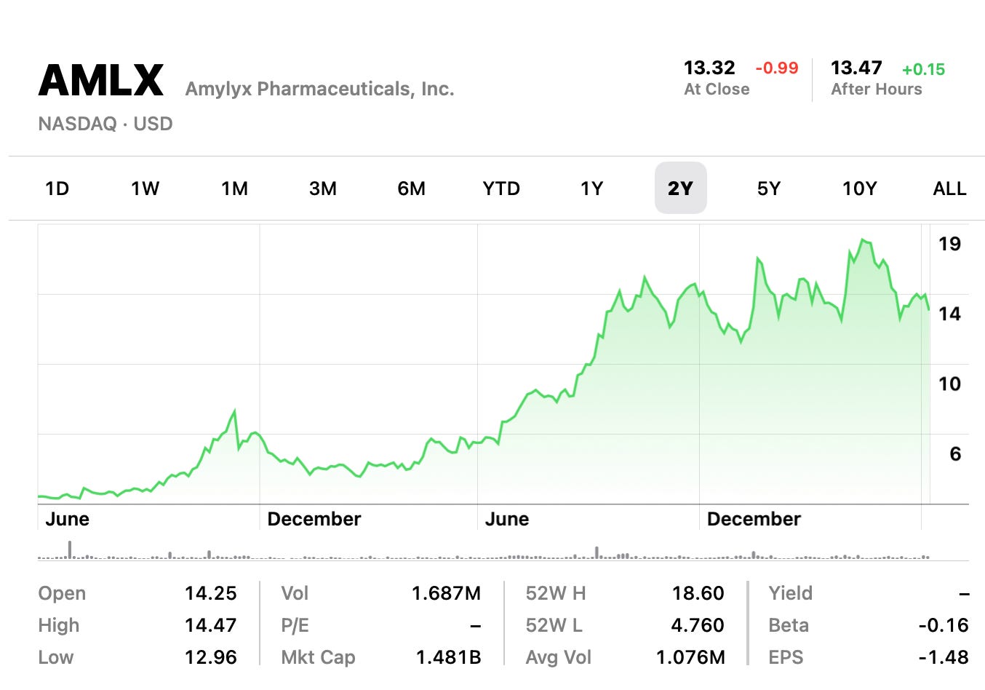Viewport: 985px width, 690px height.
Task: Click the Avg Vol value 1.076M
Action: 690,657
